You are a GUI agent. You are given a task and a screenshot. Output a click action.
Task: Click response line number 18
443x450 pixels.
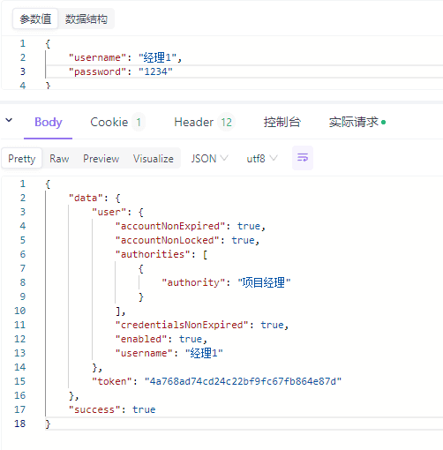(20, 424)
